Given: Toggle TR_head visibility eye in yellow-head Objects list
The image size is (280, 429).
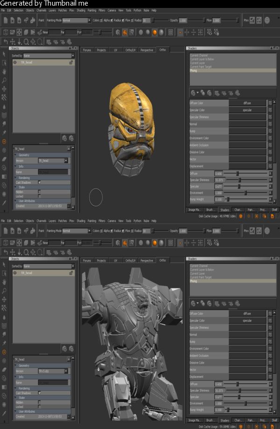Looking at the screenshot, I should click(x=15, y=62).
